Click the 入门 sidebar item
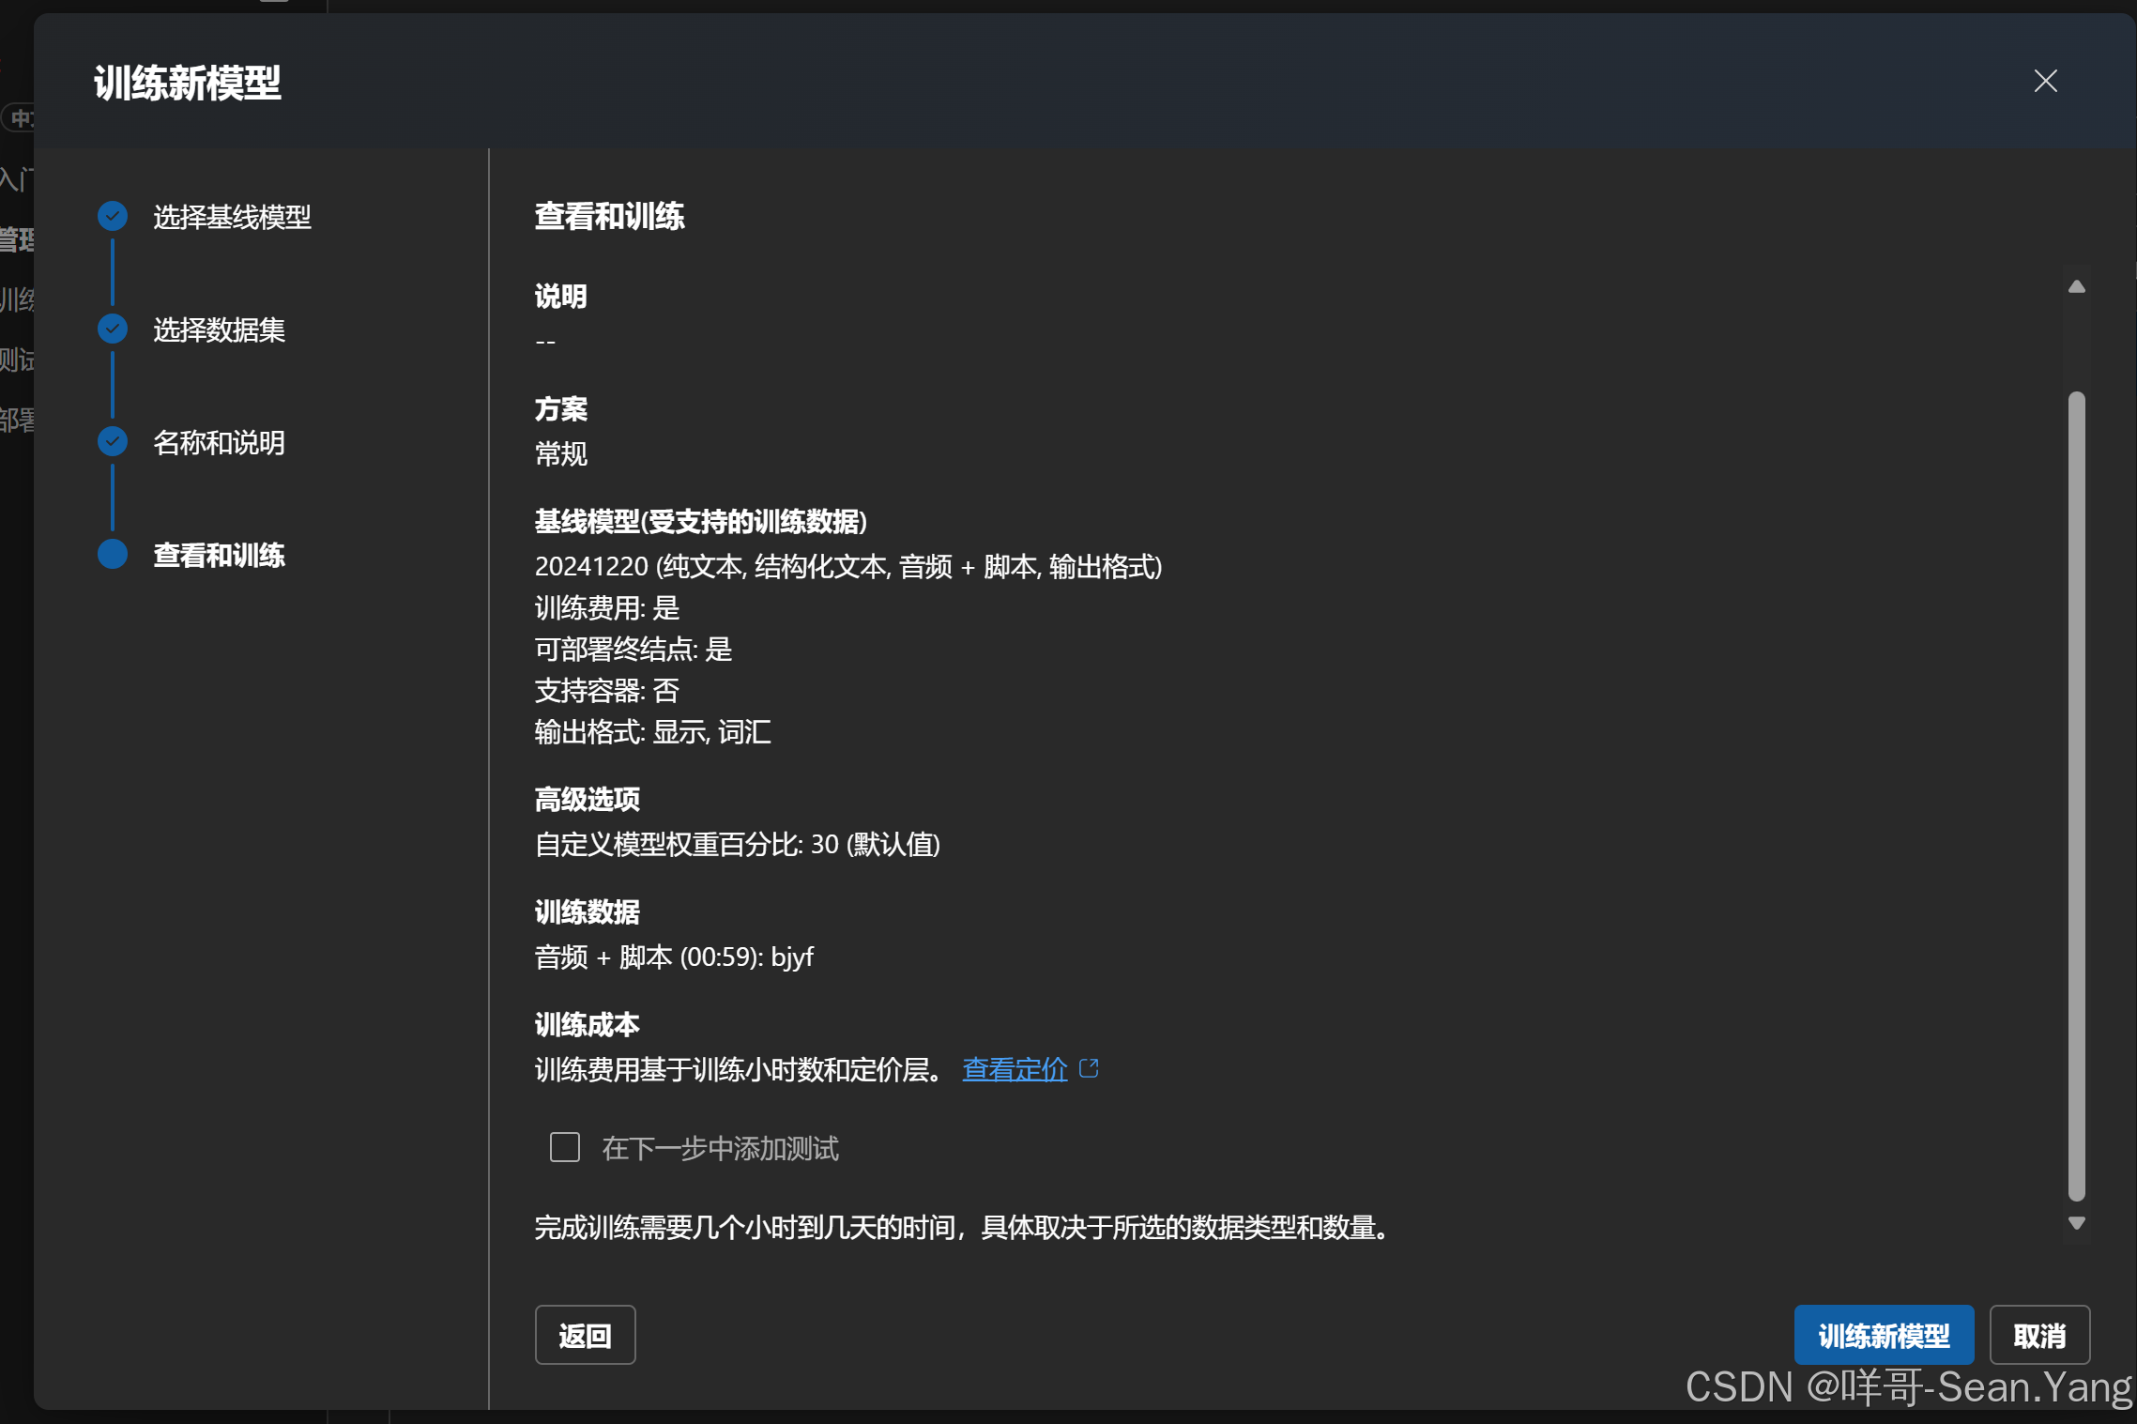This screenshot has height=1424, width=2137. (x=17, y=178)
